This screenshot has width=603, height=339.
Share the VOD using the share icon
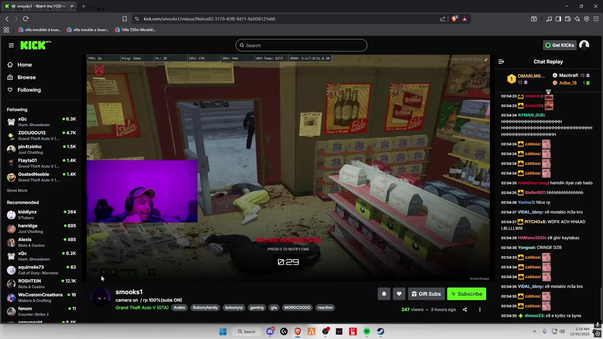coord(465,309)
